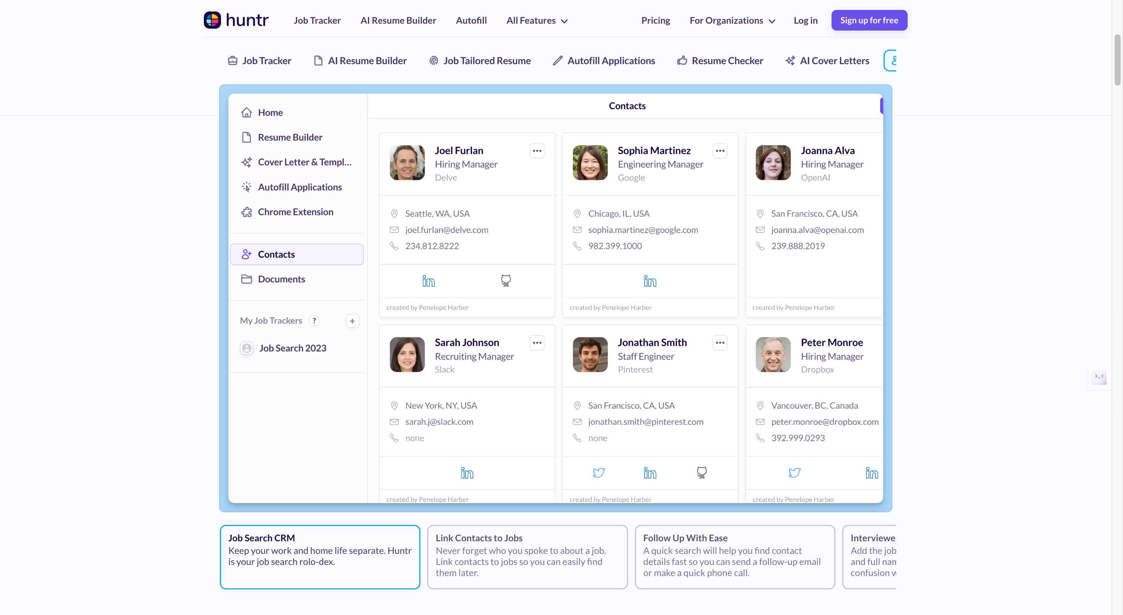Open Twitter icon on Jonathan Smith card
Viewport: 1123px width, 615px height.
(599, 473)
